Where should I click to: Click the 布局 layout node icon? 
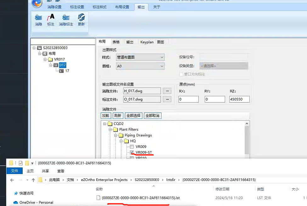click(x=45, y=54)
